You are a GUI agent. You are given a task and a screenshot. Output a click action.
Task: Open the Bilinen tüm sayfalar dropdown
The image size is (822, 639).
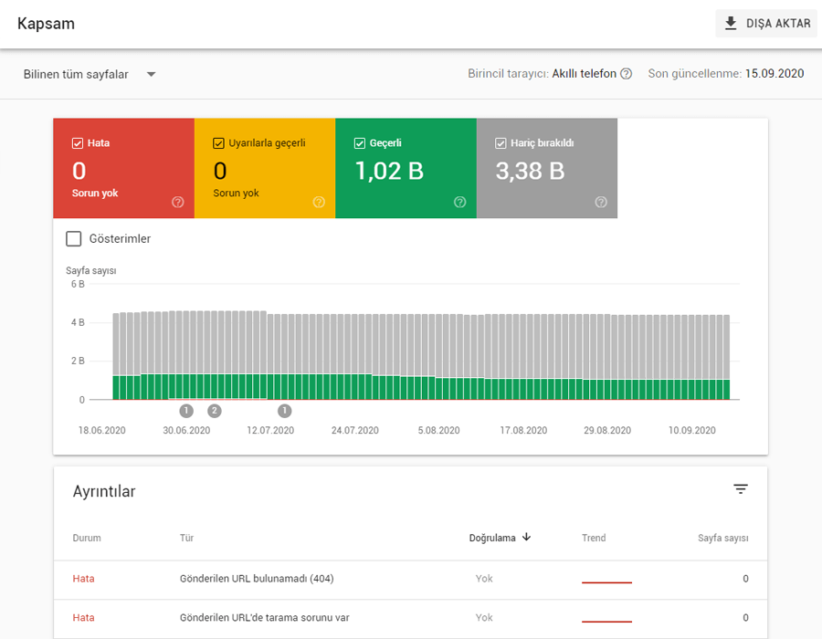click(90, 74)
